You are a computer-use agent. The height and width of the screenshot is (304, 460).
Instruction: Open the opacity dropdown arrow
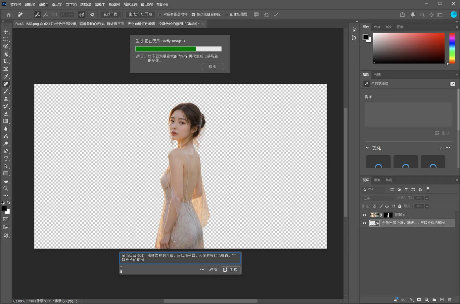click(427, 198)
